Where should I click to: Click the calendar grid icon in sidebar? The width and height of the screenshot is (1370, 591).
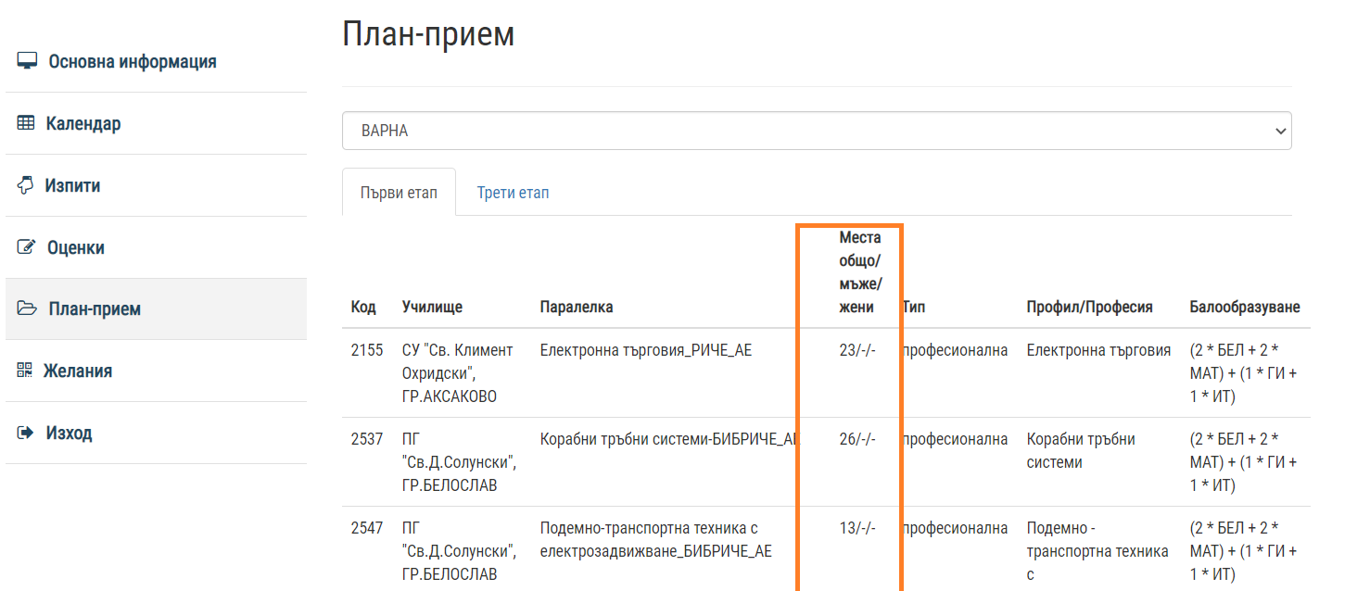click(x=26, y=123)
